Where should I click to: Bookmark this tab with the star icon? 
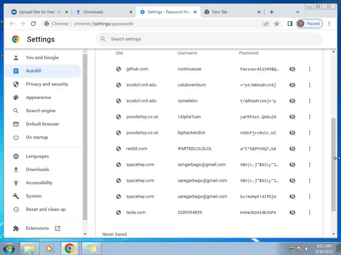(277, 24)
